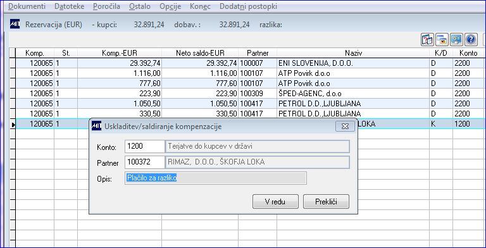Click the Neto saldo value 223,90

pos(200,94)
